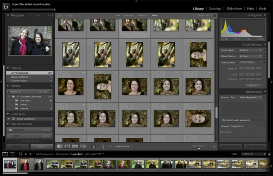Toggle the filter switch at filmstrip right end
The image size is (273, 176).
coord(269,154)
